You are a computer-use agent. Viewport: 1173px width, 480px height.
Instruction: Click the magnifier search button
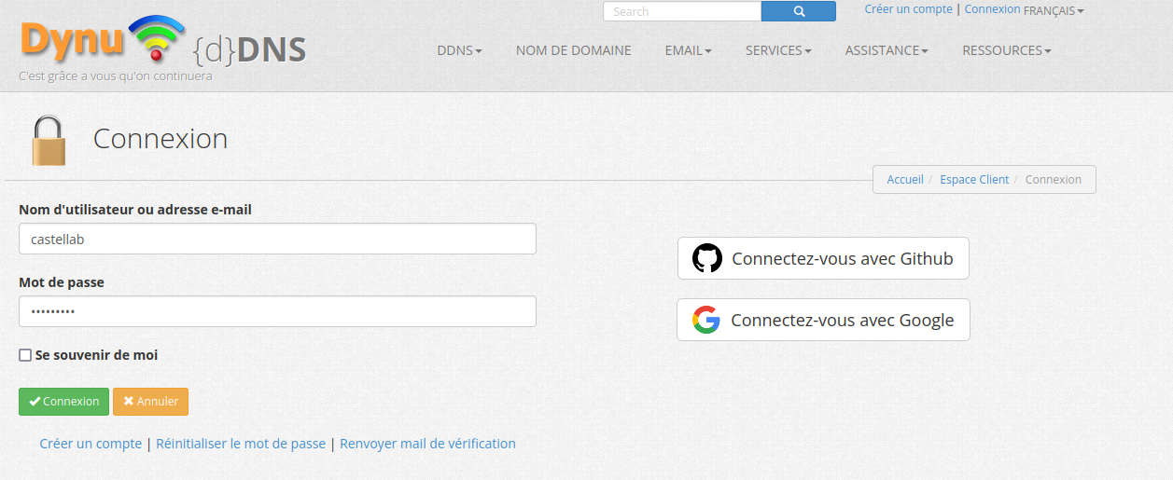click(799, 11)
